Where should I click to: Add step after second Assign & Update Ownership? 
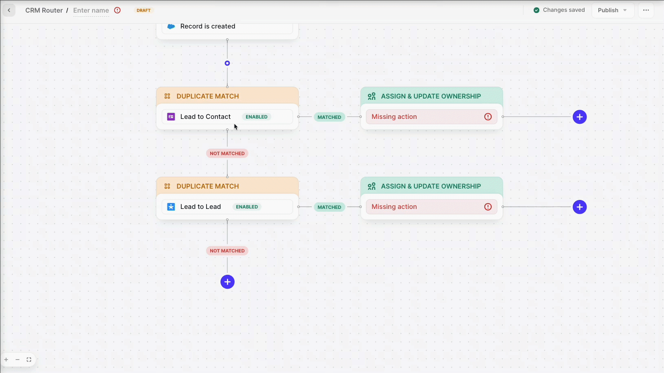pyautogui.click(x=580, y=207)
